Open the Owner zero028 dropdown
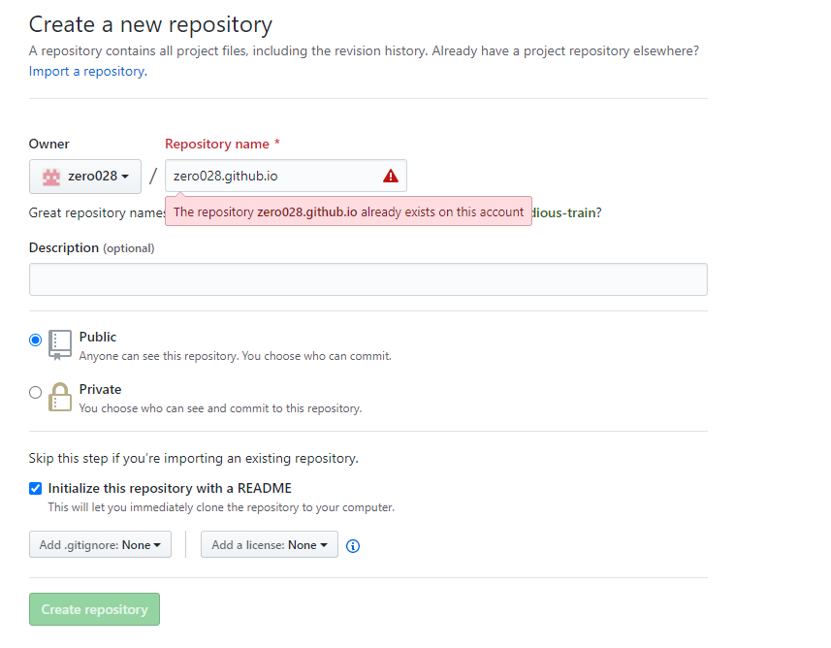The width and height of the screenshot is (831, 648). click(x=85, y=176)
